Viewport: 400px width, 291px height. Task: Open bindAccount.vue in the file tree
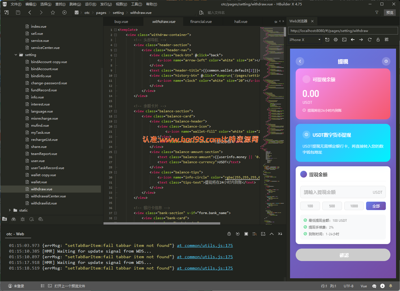(44, 69)
